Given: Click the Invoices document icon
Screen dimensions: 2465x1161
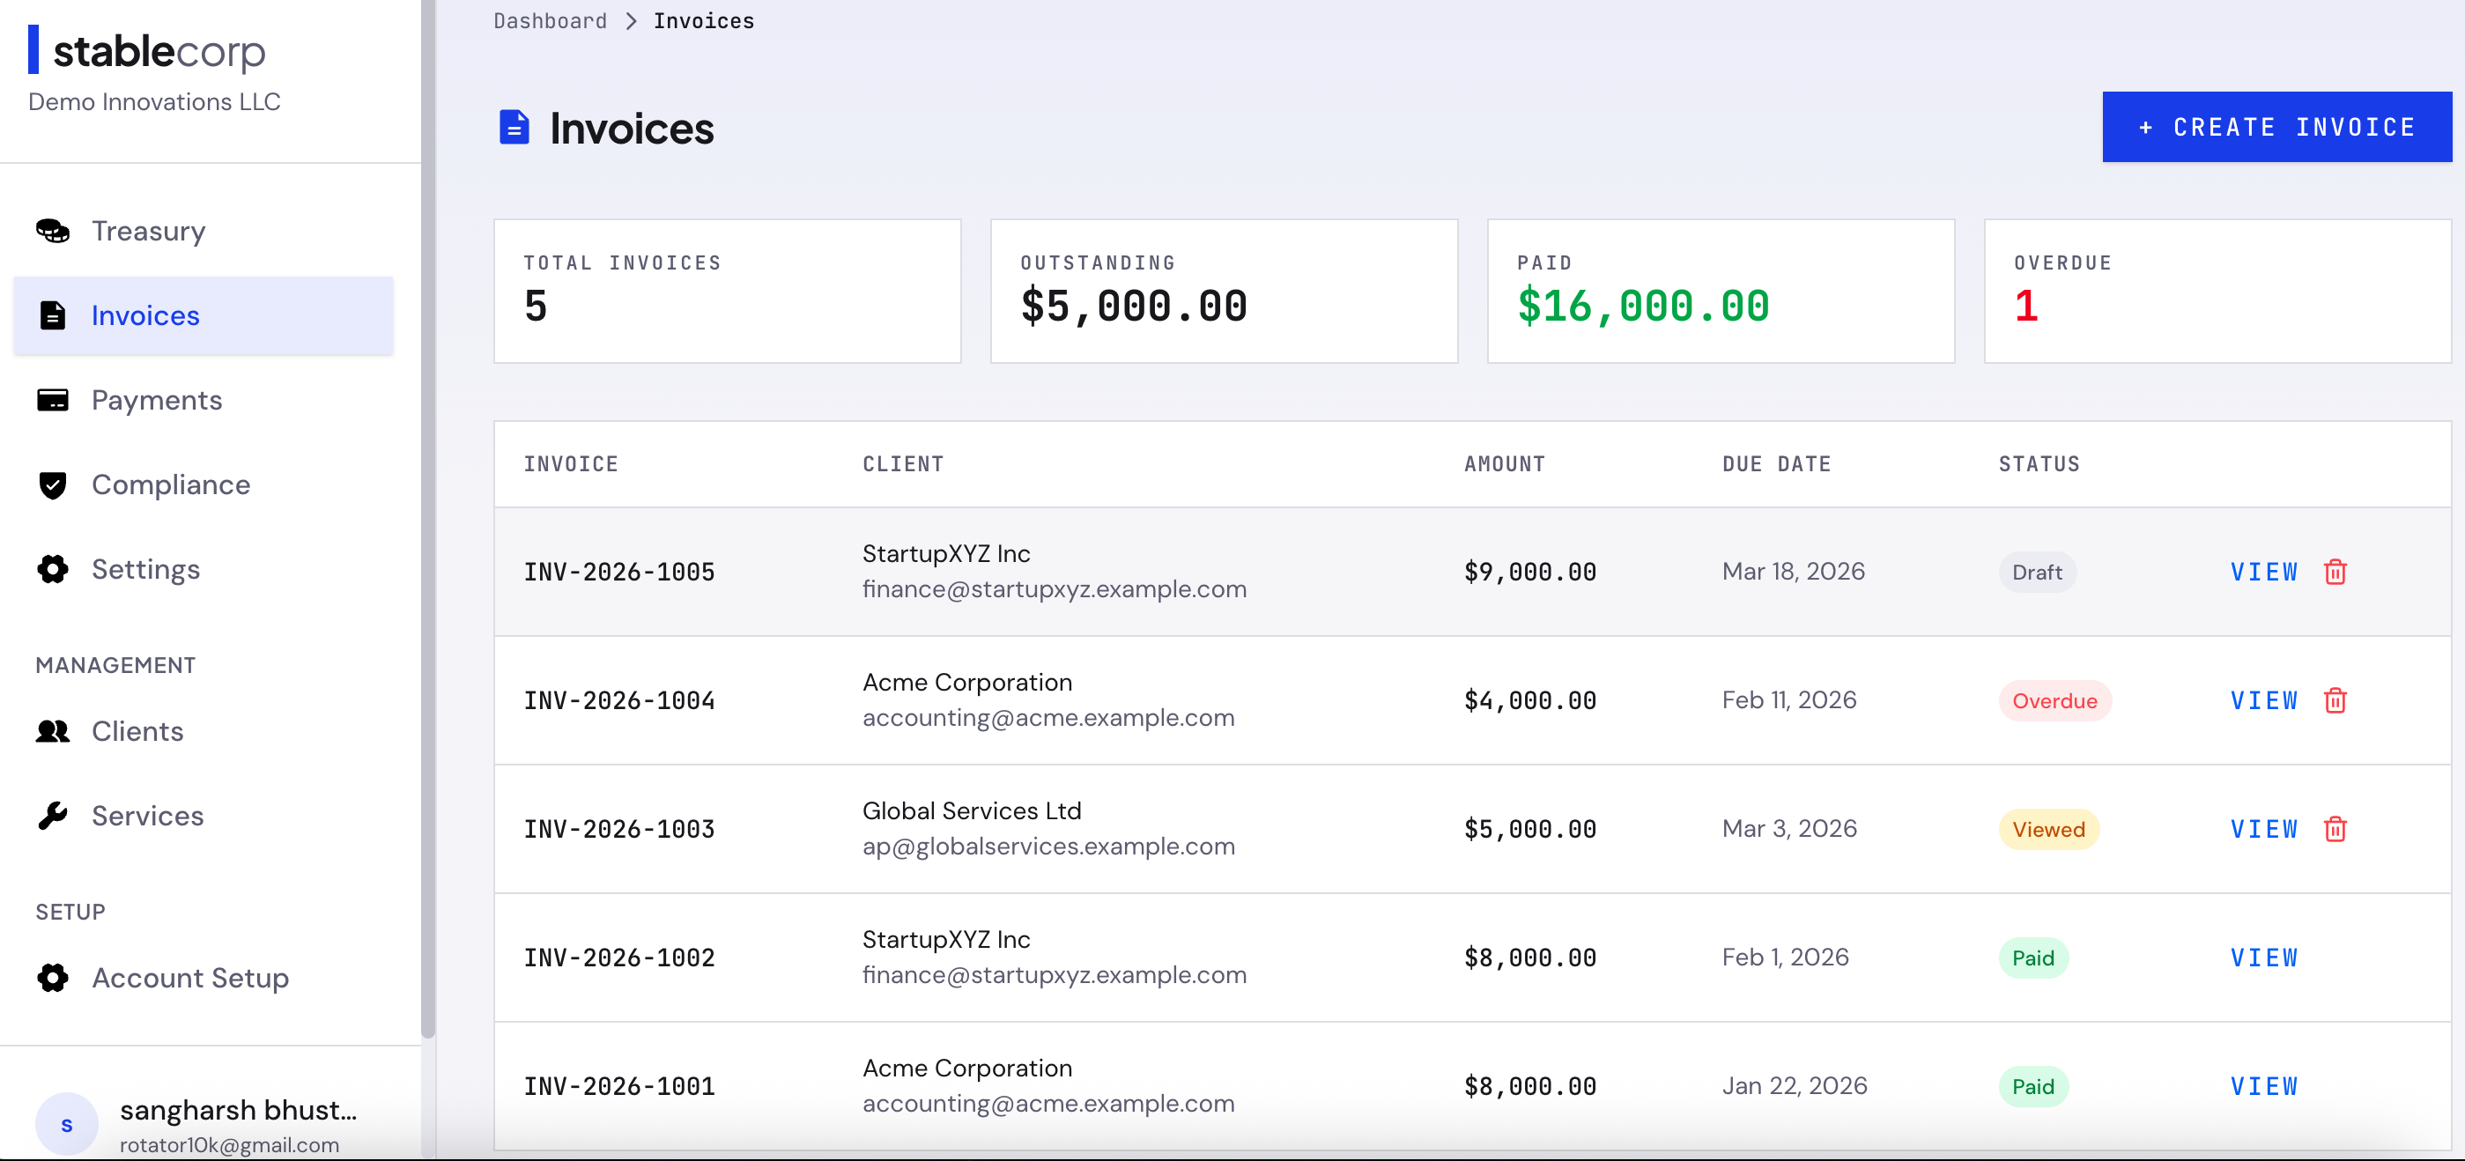Looking at the screenshot, I should (x=53, y=314).
